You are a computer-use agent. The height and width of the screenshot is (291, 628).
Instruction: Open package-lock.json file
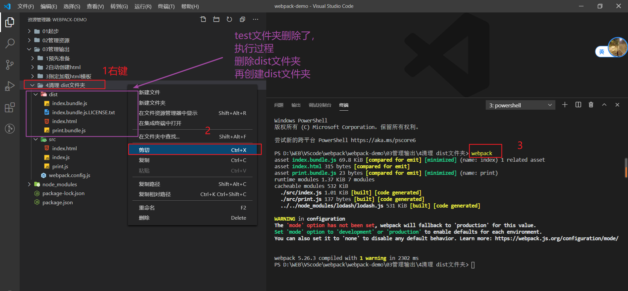click(63, 193)
